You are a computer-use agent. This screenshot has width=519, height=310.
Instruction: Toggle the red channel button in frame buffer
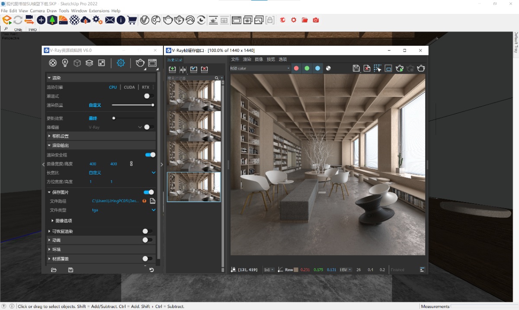point(296,68)
